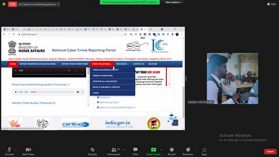Enter fullscreen on the dark video player

[76, 71]
